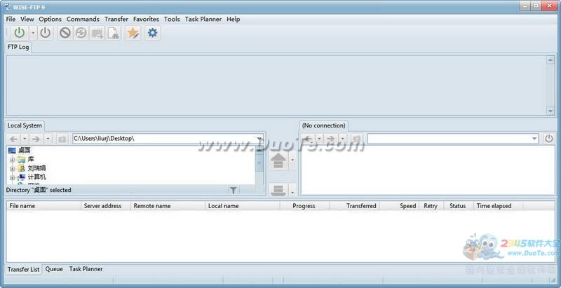Open settings via the blue gear icon
This screenshot has width=561, height=288.
click(152, 33)
